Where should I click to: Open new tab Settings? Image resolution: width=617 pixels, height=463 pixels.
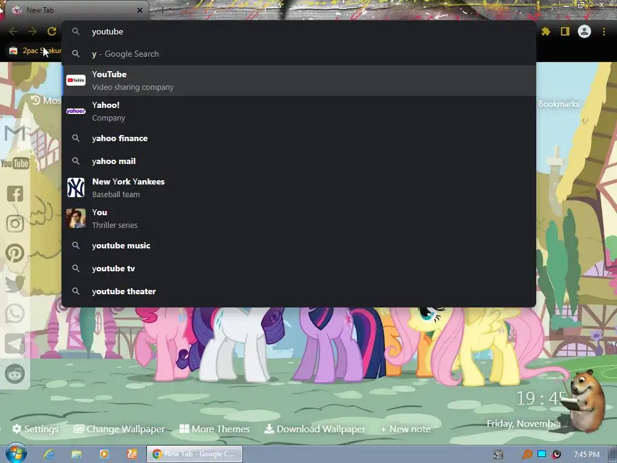pos(36,429)
